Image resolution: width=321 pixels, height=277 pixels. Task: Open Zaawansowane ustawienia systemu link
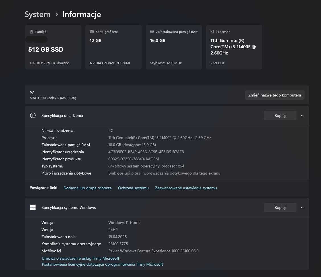pos(186,188)
